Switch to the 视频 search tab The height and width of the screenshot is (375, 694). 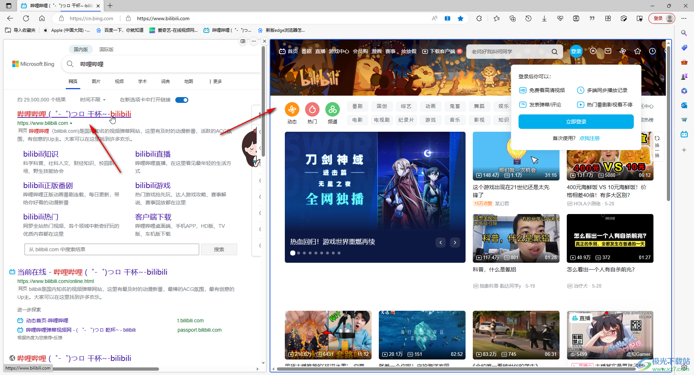point(119,82)
